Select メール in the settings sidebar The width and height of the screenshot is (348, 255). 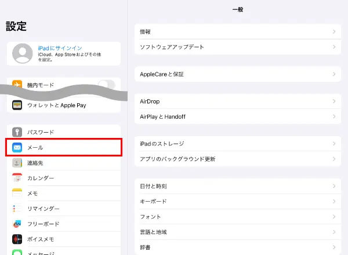click(64, 147)
